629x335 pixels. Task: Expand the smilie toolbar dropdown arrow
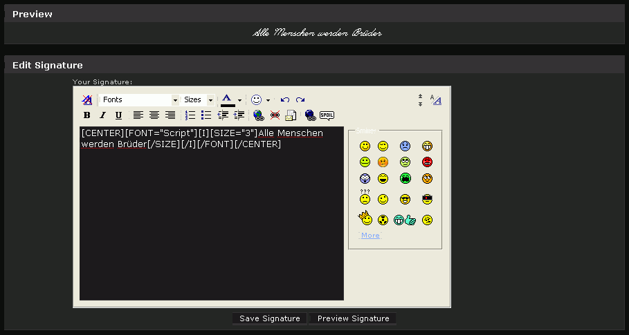[268, 100]
